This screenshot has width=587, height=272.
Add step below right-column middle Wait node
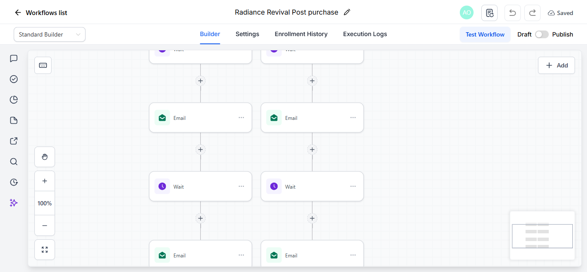(312, 218)
